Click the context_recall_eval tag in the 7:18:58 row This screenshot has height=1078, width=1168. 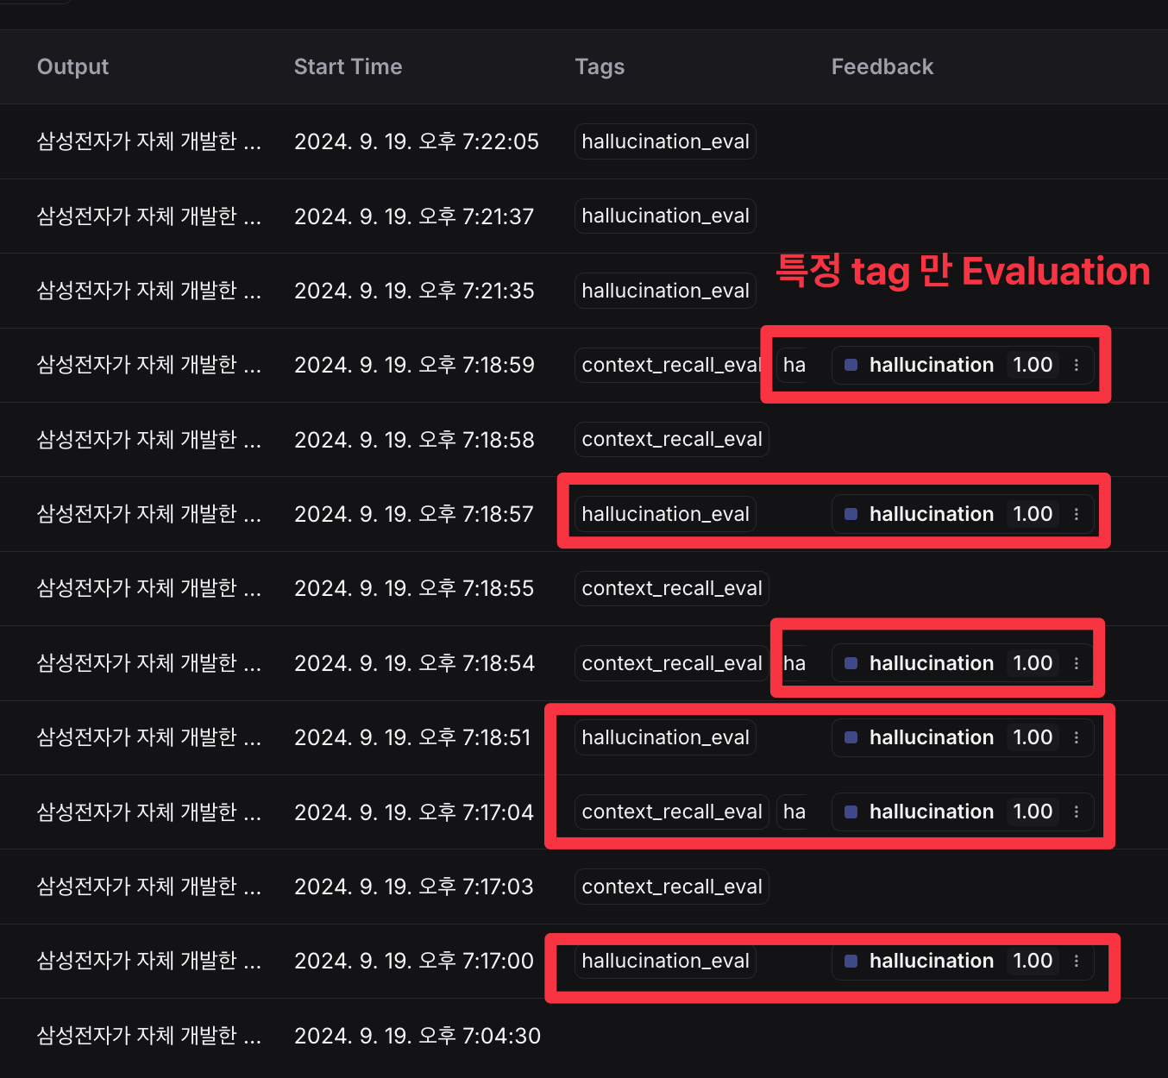coord(671,440)
